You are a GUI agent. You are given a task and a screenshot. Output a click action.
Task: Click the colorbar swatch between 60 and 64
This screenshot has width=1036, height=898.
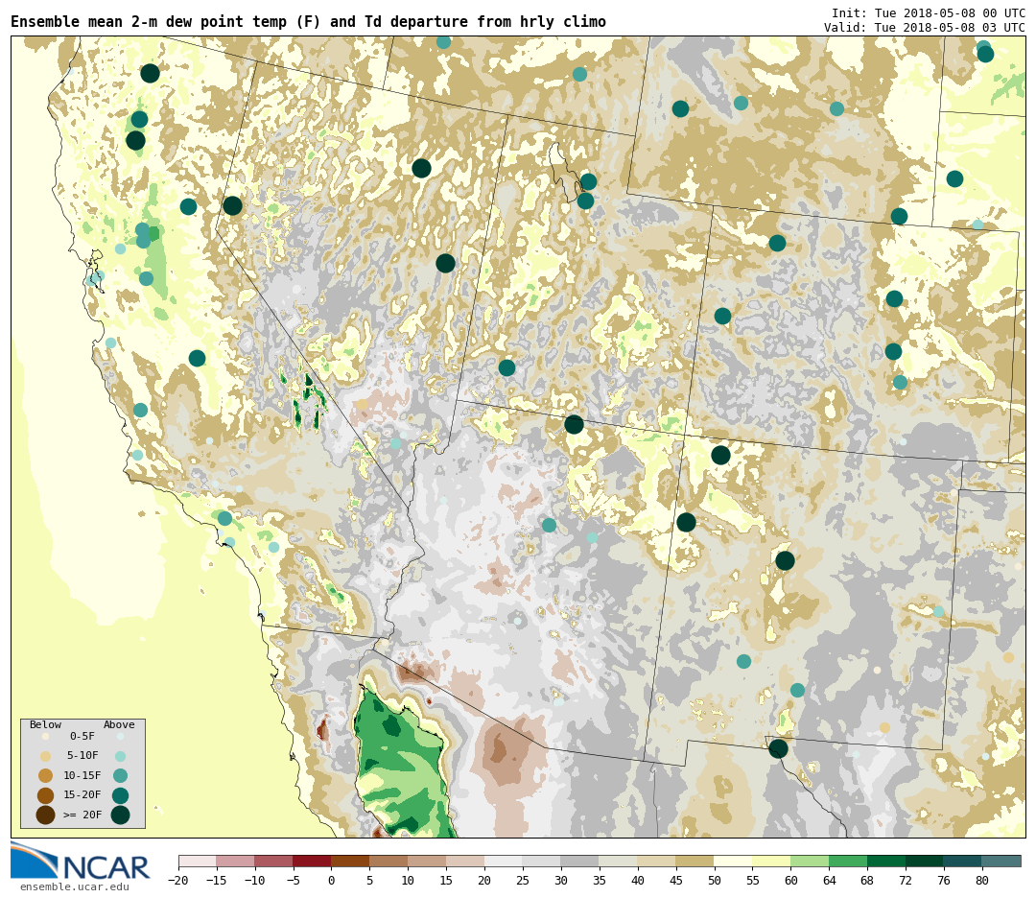tap(810, 862)
